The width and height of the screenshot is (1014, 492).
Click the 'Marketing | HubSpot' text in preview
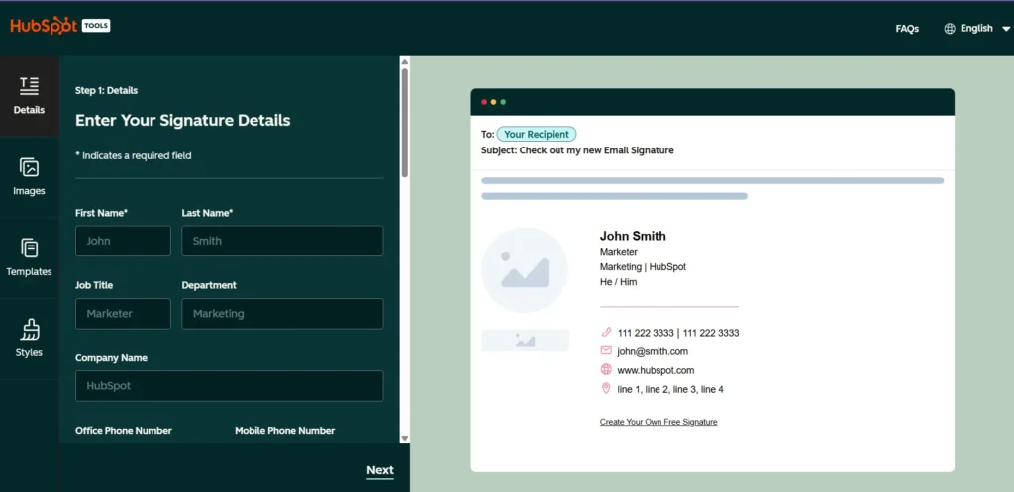(643, 267)
